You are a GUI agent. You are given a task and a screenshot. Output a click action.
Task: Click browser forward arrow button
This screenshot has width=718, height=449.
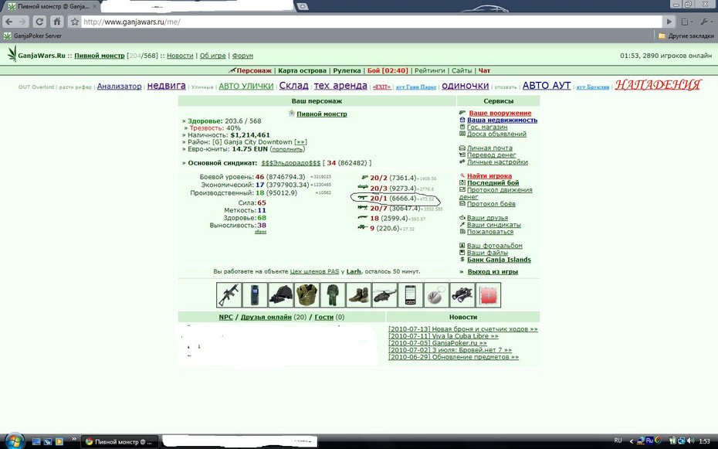point(23,22)
